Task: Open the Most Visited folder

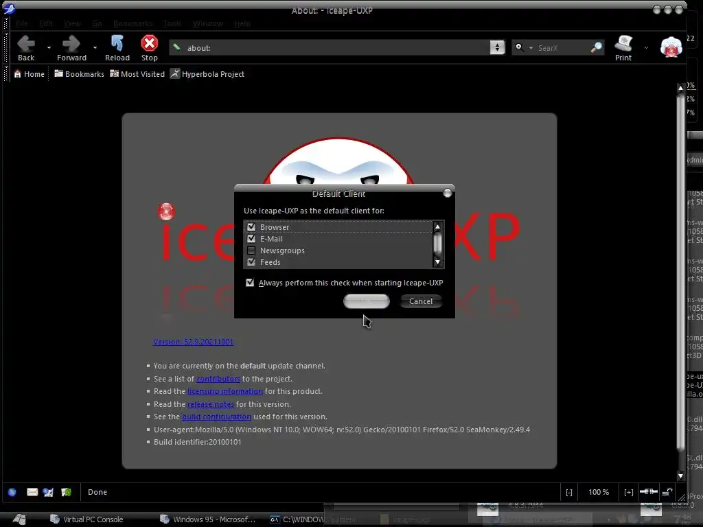Action: tap(137, 74)
